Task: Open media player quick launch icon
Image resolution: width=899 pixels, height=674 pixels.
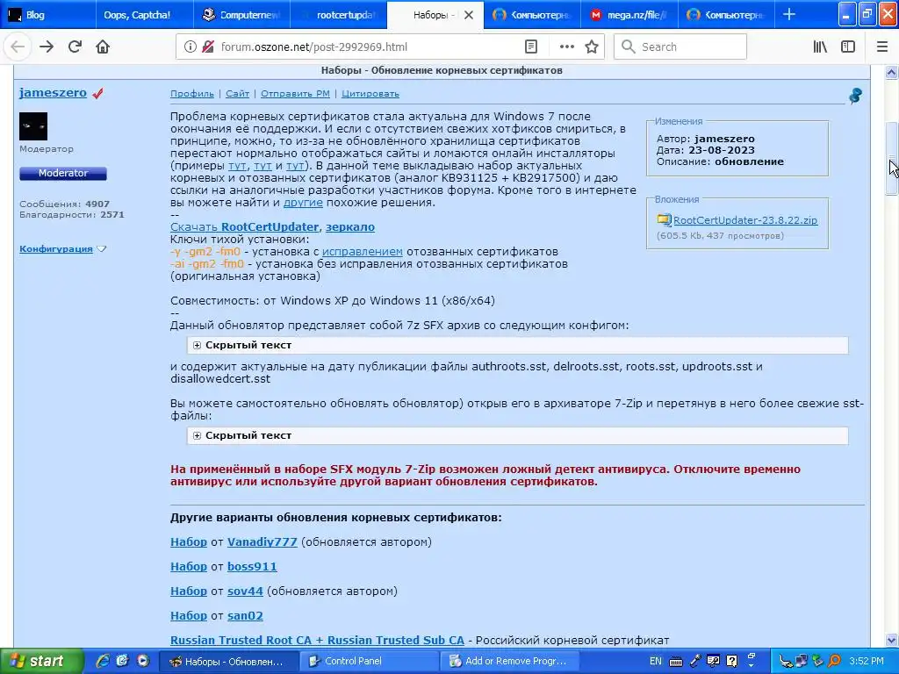Action: coord(143,661)
